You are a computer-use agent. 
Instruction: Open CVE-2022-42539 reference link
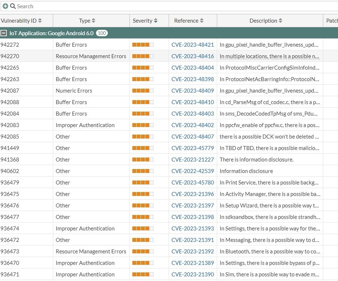point(192,171)
